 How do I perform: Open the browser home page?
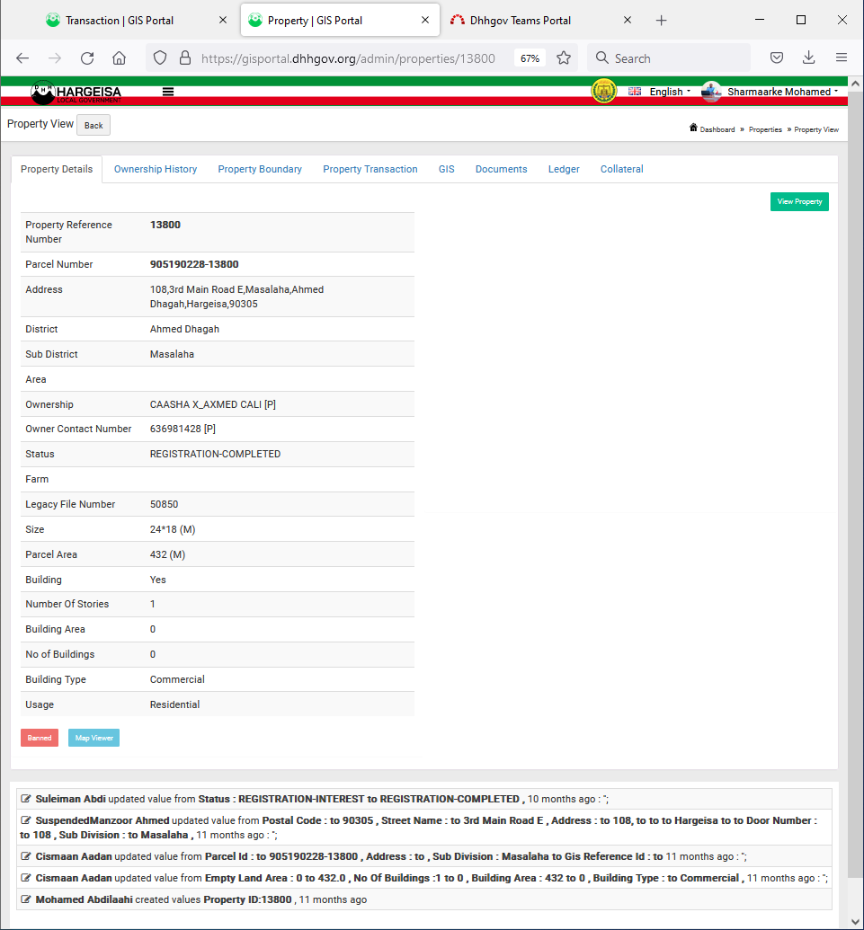point(120,58)
